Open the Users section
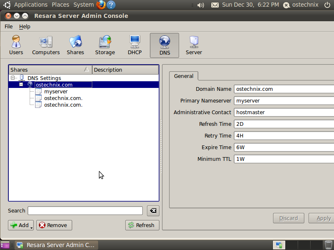The height and width of the screenshot is (250, 334). coord(16,45)
